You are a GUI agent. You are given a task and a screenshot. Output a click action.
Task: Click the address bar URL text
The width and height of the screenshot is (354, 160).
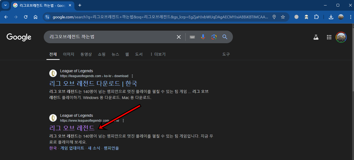160,17
